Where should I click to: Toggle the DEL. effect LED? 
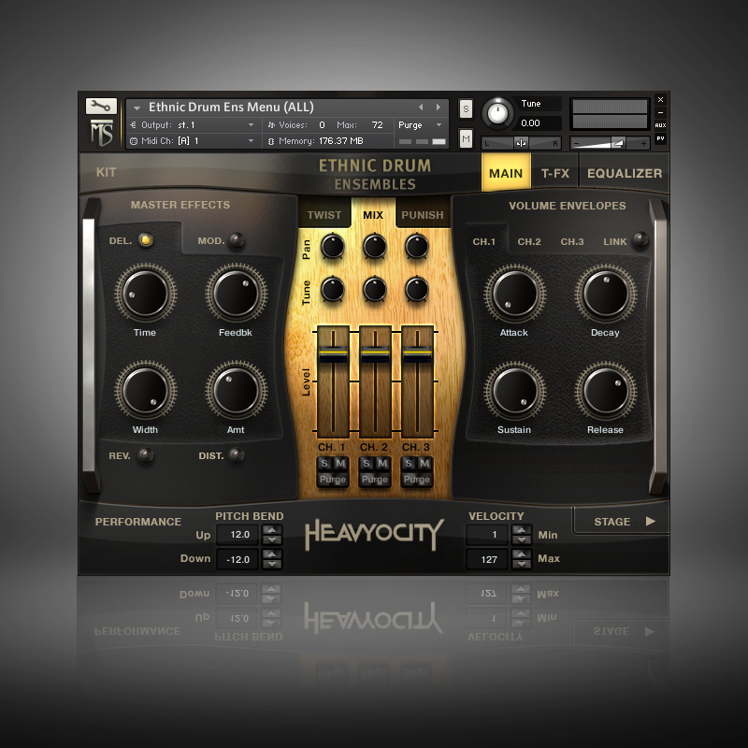(146, 240)
